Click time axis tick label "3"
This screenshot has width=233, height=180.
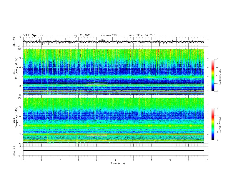click(x=78, y=160)
